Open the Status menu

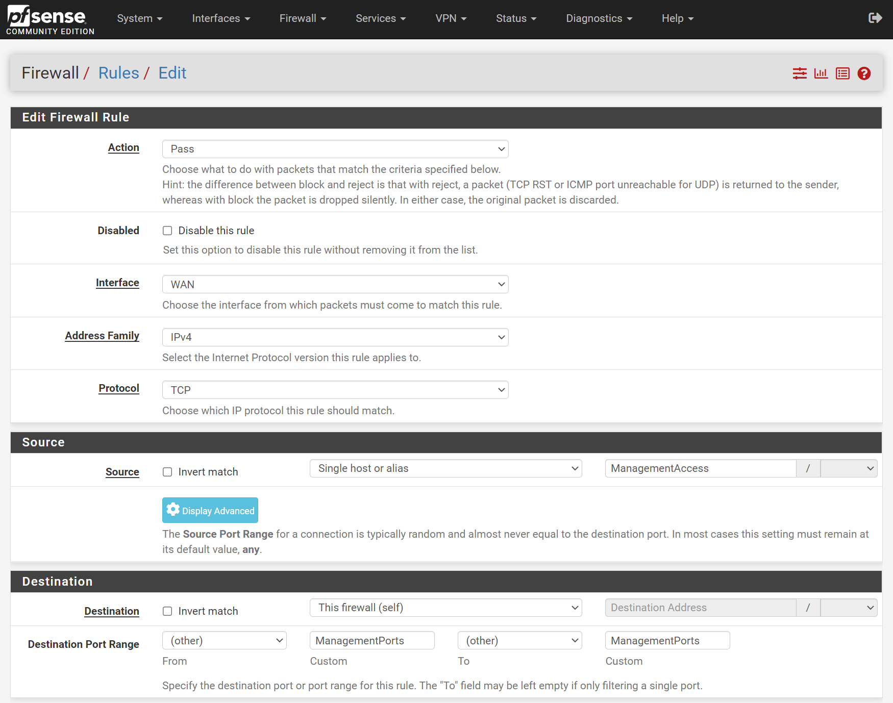click(516, 18)
